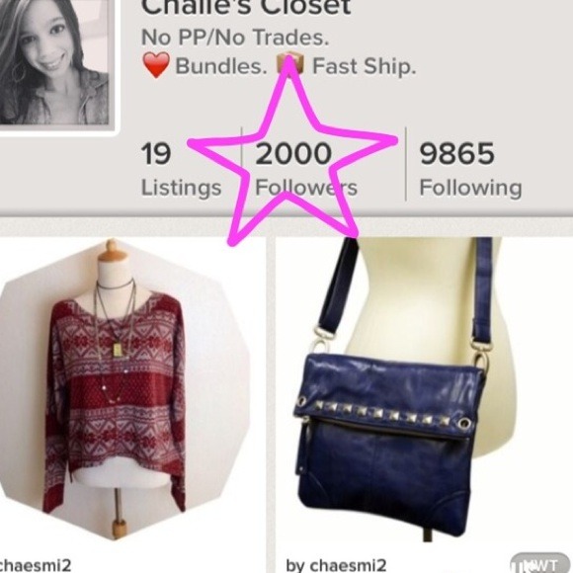Click the gold pendant on sweater necklace
The width and height of the screenshot is (573, 573).
118,350
